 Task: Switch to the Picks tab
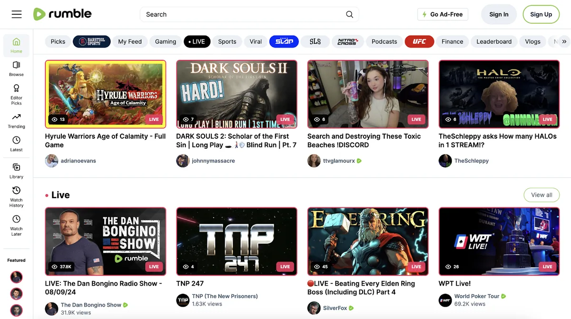click(x=58, y=41)
